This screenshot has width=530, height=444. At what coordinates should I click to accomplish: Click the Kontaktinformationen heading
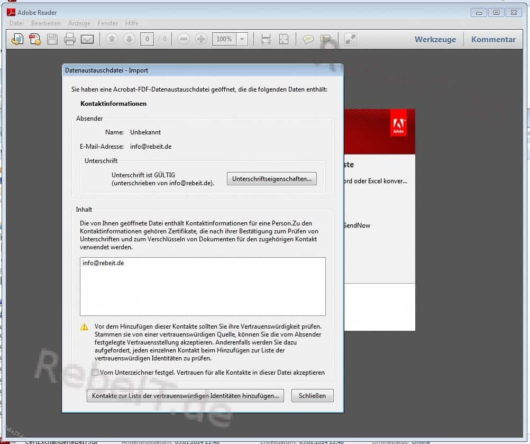[x=113, y=104]
